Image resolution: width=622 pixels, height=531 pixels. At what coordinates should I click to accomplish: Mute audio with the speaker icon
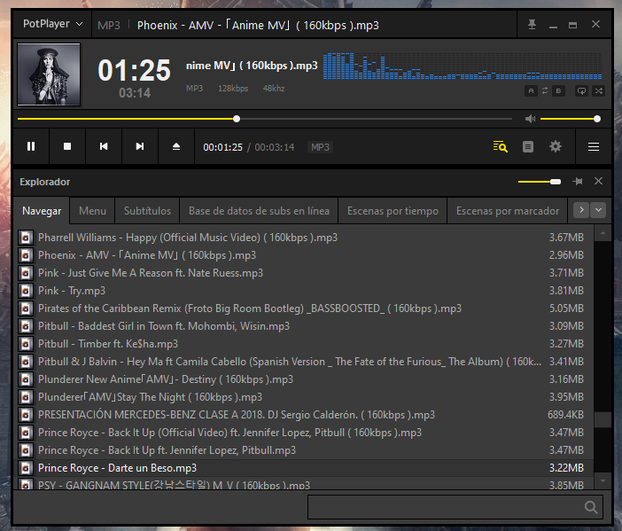tap(530, 119)
